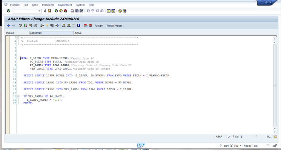Click the Save icon in standard toolbar

tap(49, 11)
